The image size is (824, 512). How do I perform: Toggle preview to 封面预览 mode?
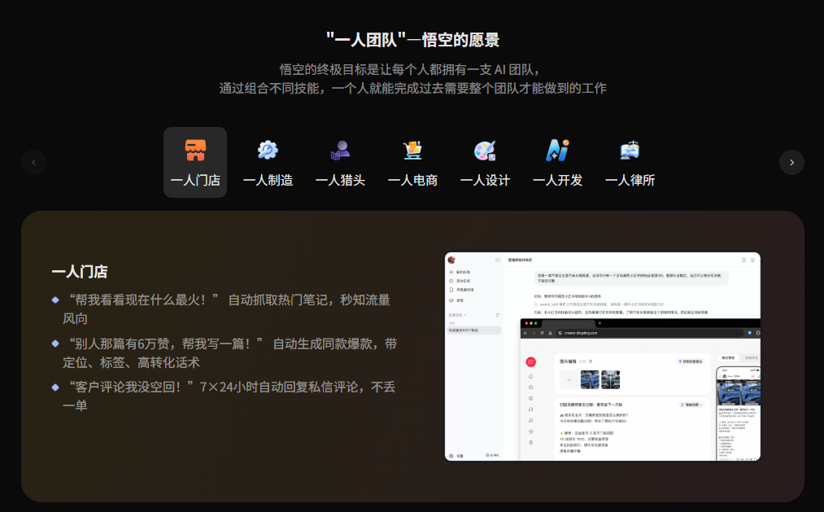point(752,357)
